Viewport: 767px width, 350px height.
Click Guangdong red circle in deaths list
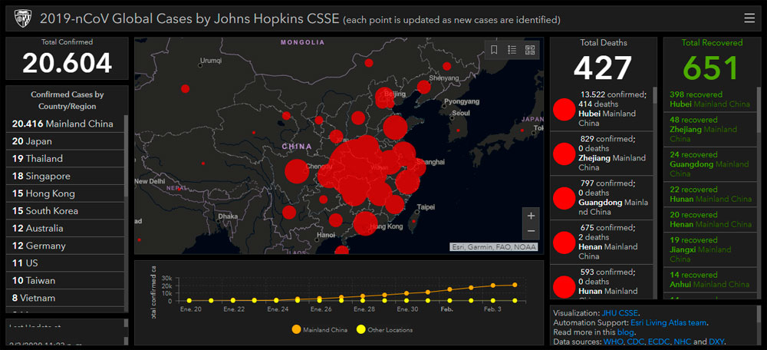pyautogui.click(x=564, y=198)
